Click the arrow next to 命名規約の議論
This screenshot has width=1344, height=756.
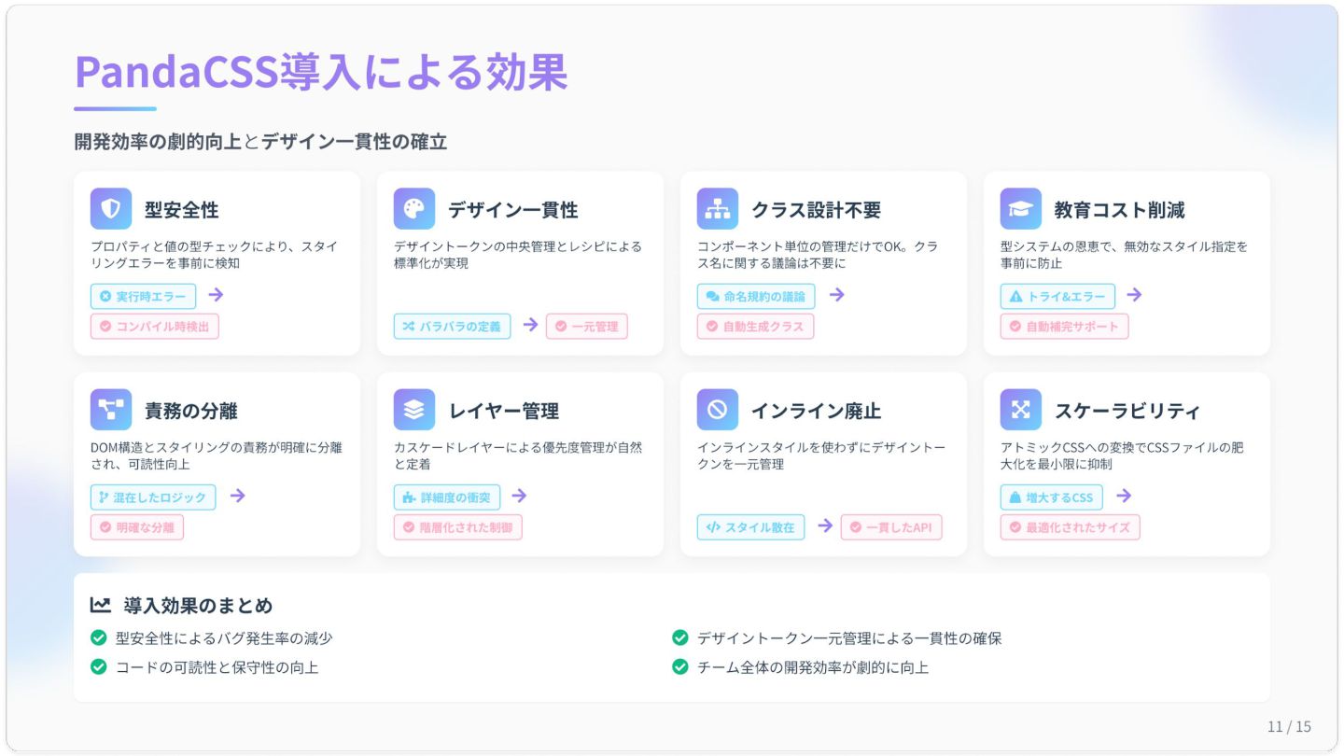(x=837, y=295)
